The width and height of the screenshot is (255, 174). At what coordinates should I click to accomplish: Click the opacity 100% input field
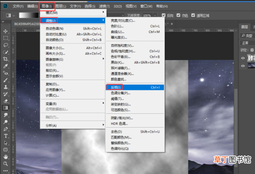147,16
